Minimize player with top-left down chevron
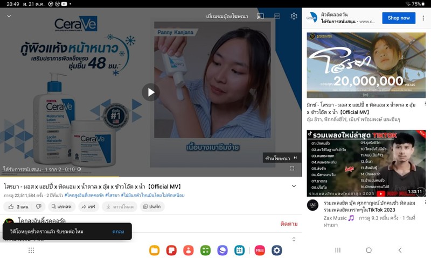The height and width of the screenshot is (258, 431). 9,16
